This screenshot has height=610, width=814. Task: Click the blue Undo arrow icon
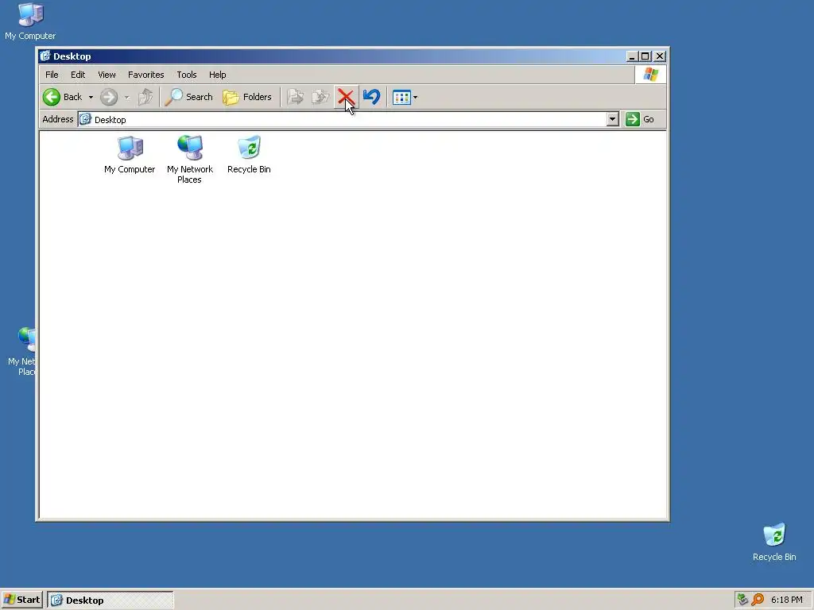click(371, 97)
